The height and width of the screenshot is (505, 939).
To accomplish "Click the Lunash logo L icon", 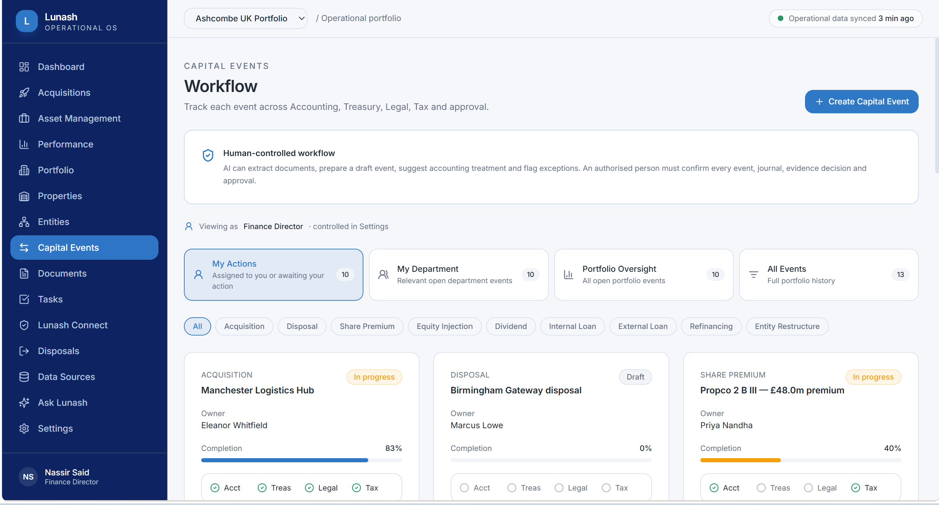I will (27, 21).
